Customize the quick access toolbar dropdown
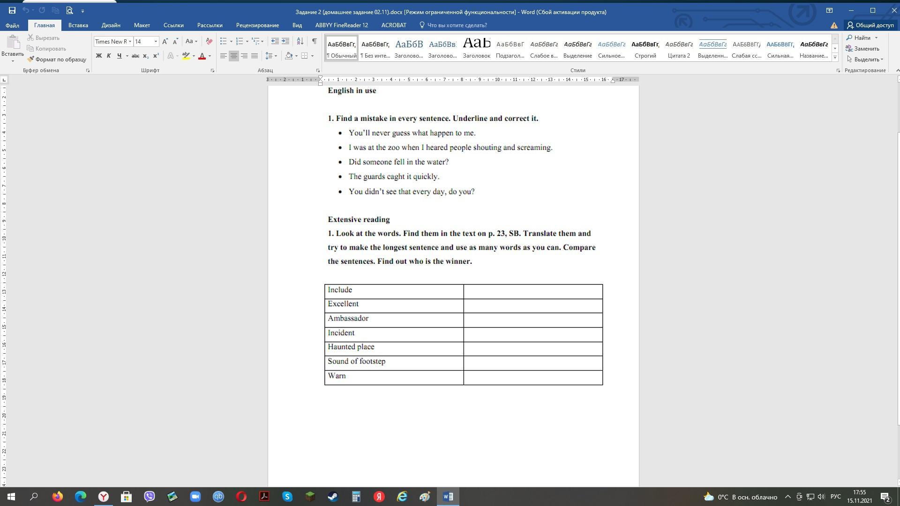Screen dimensions: 900x506 tap(82, 10)
